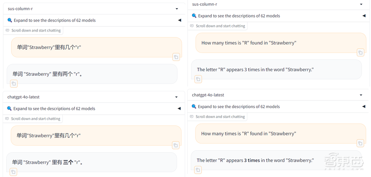Copy the chatgpt-4o-latest Chinese reply saying 三个
The height and width of the screenshot is (177, 371).
[13, 172]
